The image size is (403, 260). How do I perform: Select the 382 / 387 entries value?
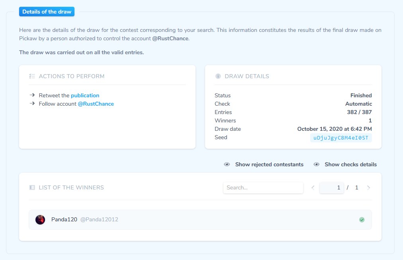pos(359,112)
